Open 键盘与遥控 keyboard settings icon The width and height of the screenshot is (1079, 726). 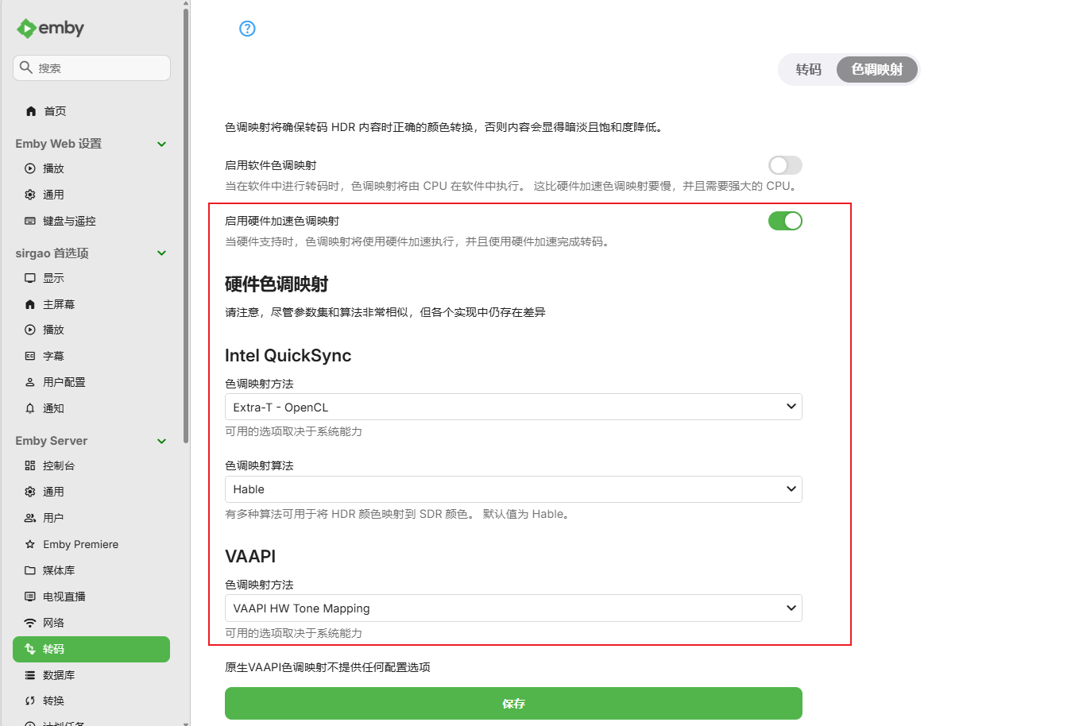tap(30, 221)
